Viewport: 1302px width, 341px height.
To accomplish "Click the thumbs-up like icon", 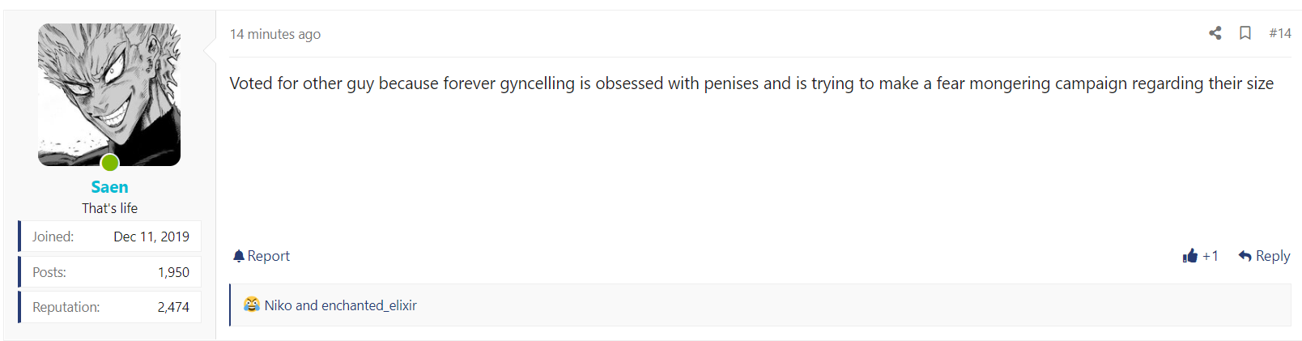I will 1189,256.
